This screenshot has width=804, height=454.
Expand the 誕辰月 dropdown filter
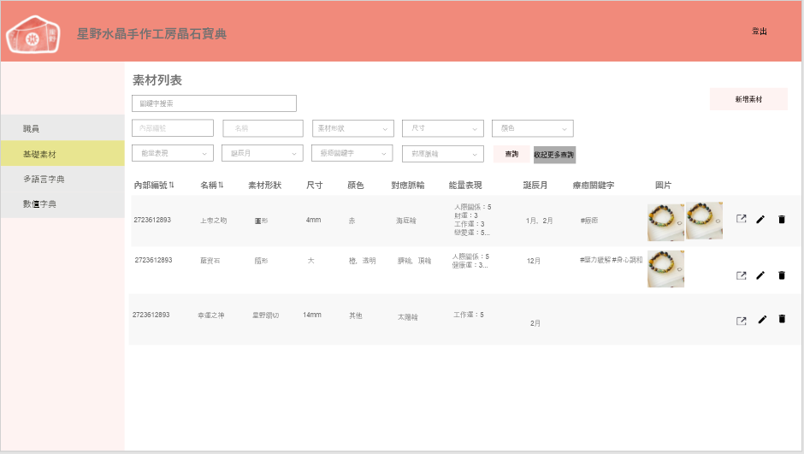click(263, 153)
